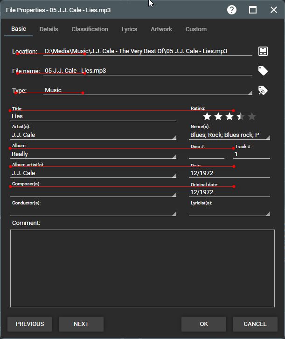Click the tag icon beside File name
Image resolution: width=285 pixels, height=339 pixels.
coord(263,71)
